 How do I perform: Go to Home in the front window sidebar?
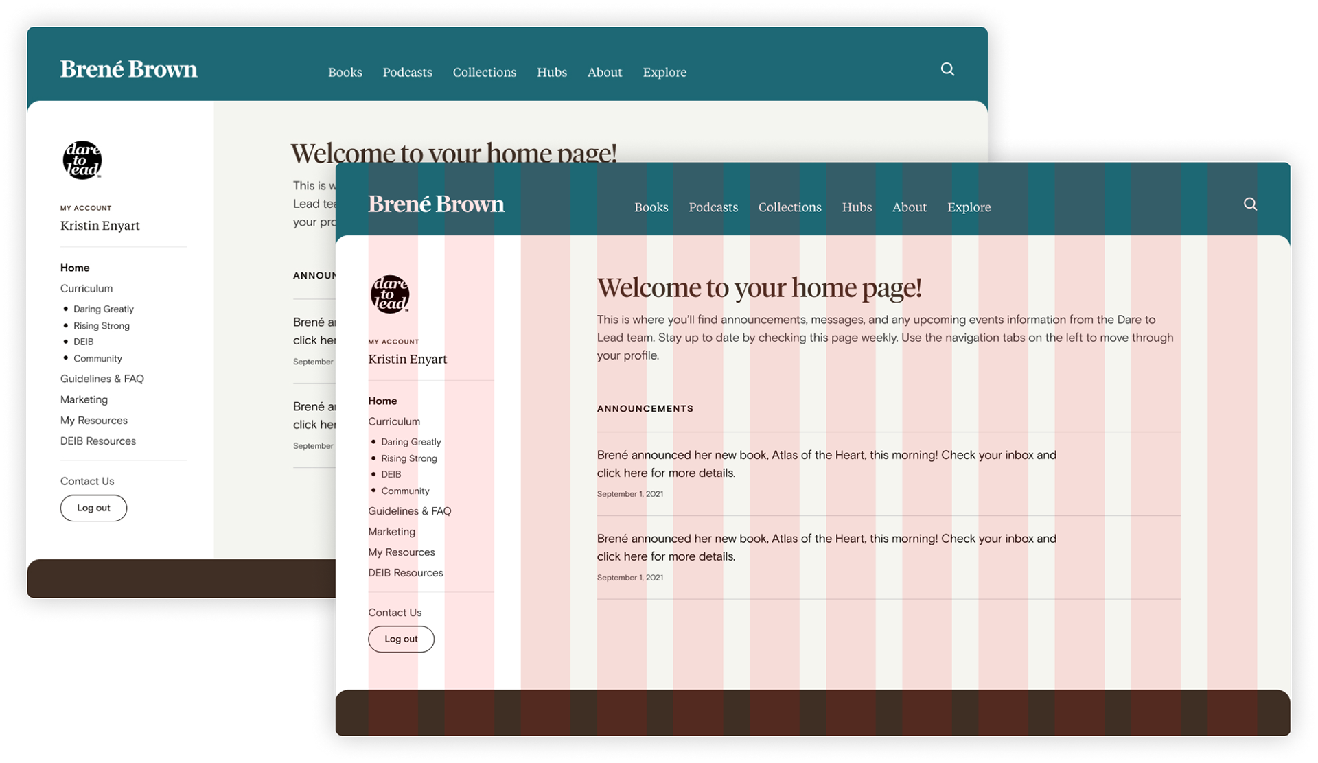click(382, 401)
